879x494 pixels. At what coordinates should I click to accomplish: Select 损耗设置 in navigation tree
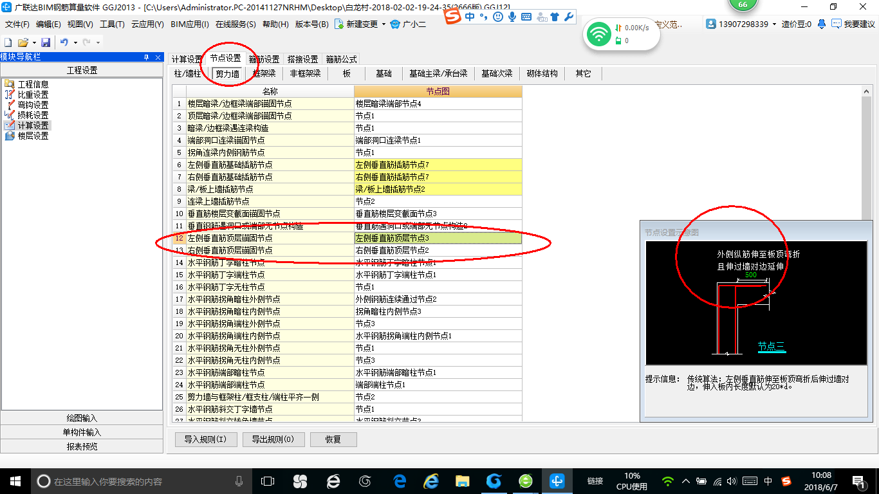33,115
